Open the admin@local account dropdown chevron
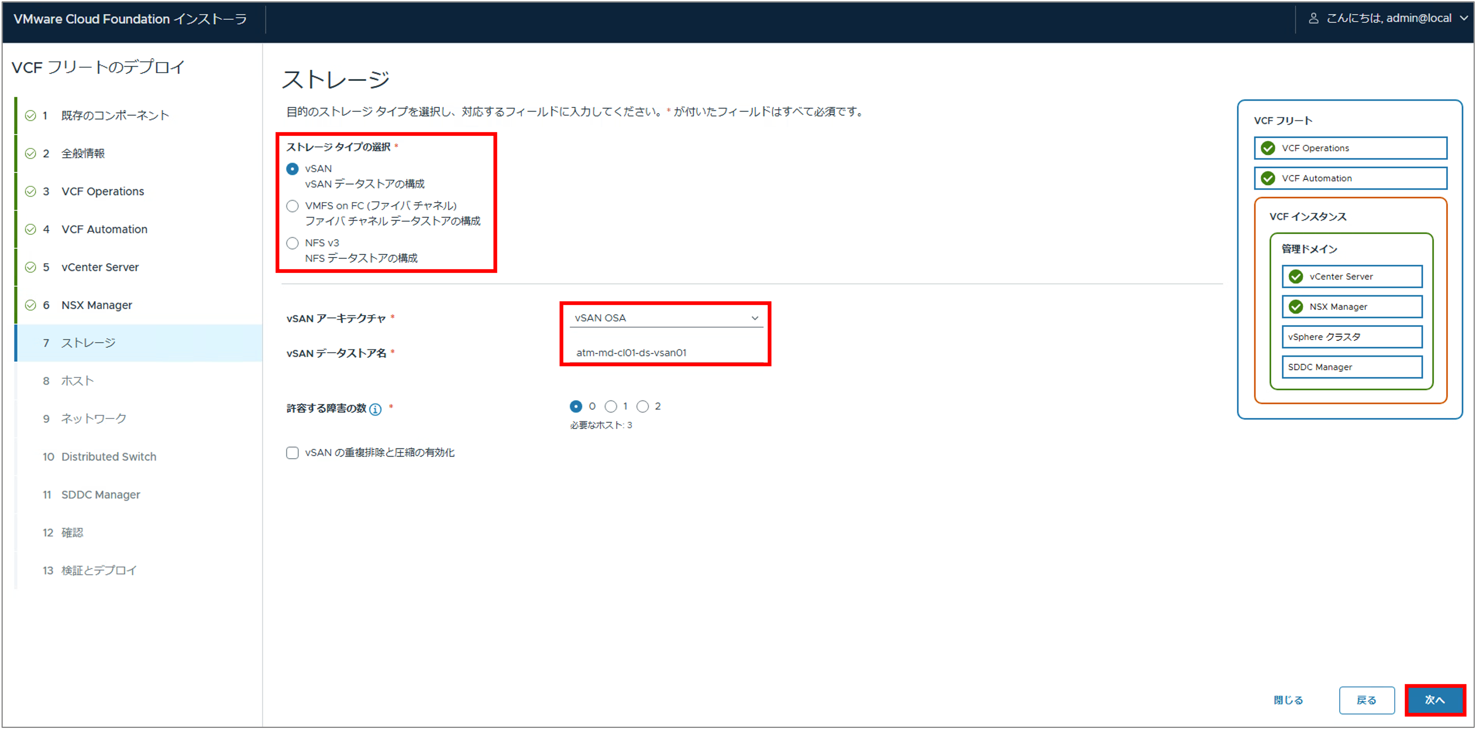Screen dimensions: 1476x729 1463,18
